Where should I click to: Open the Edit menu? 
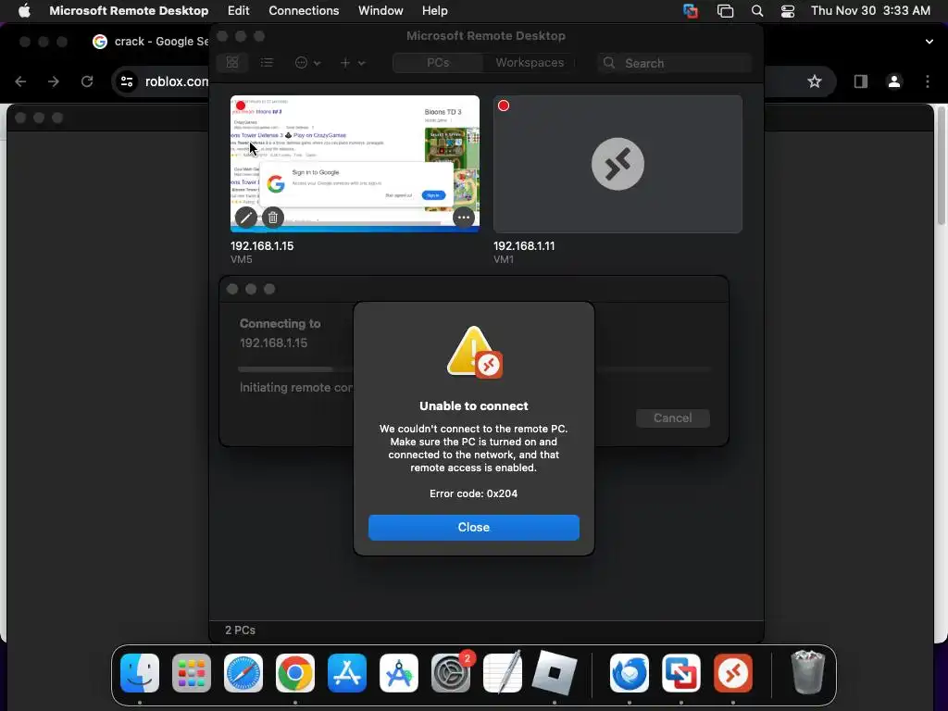pos(238,11)
